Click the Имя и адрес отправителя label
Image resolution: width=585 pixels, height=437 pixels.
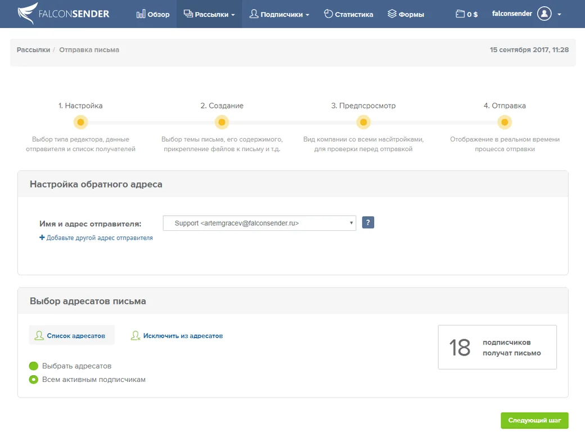(x=91, y=224)
